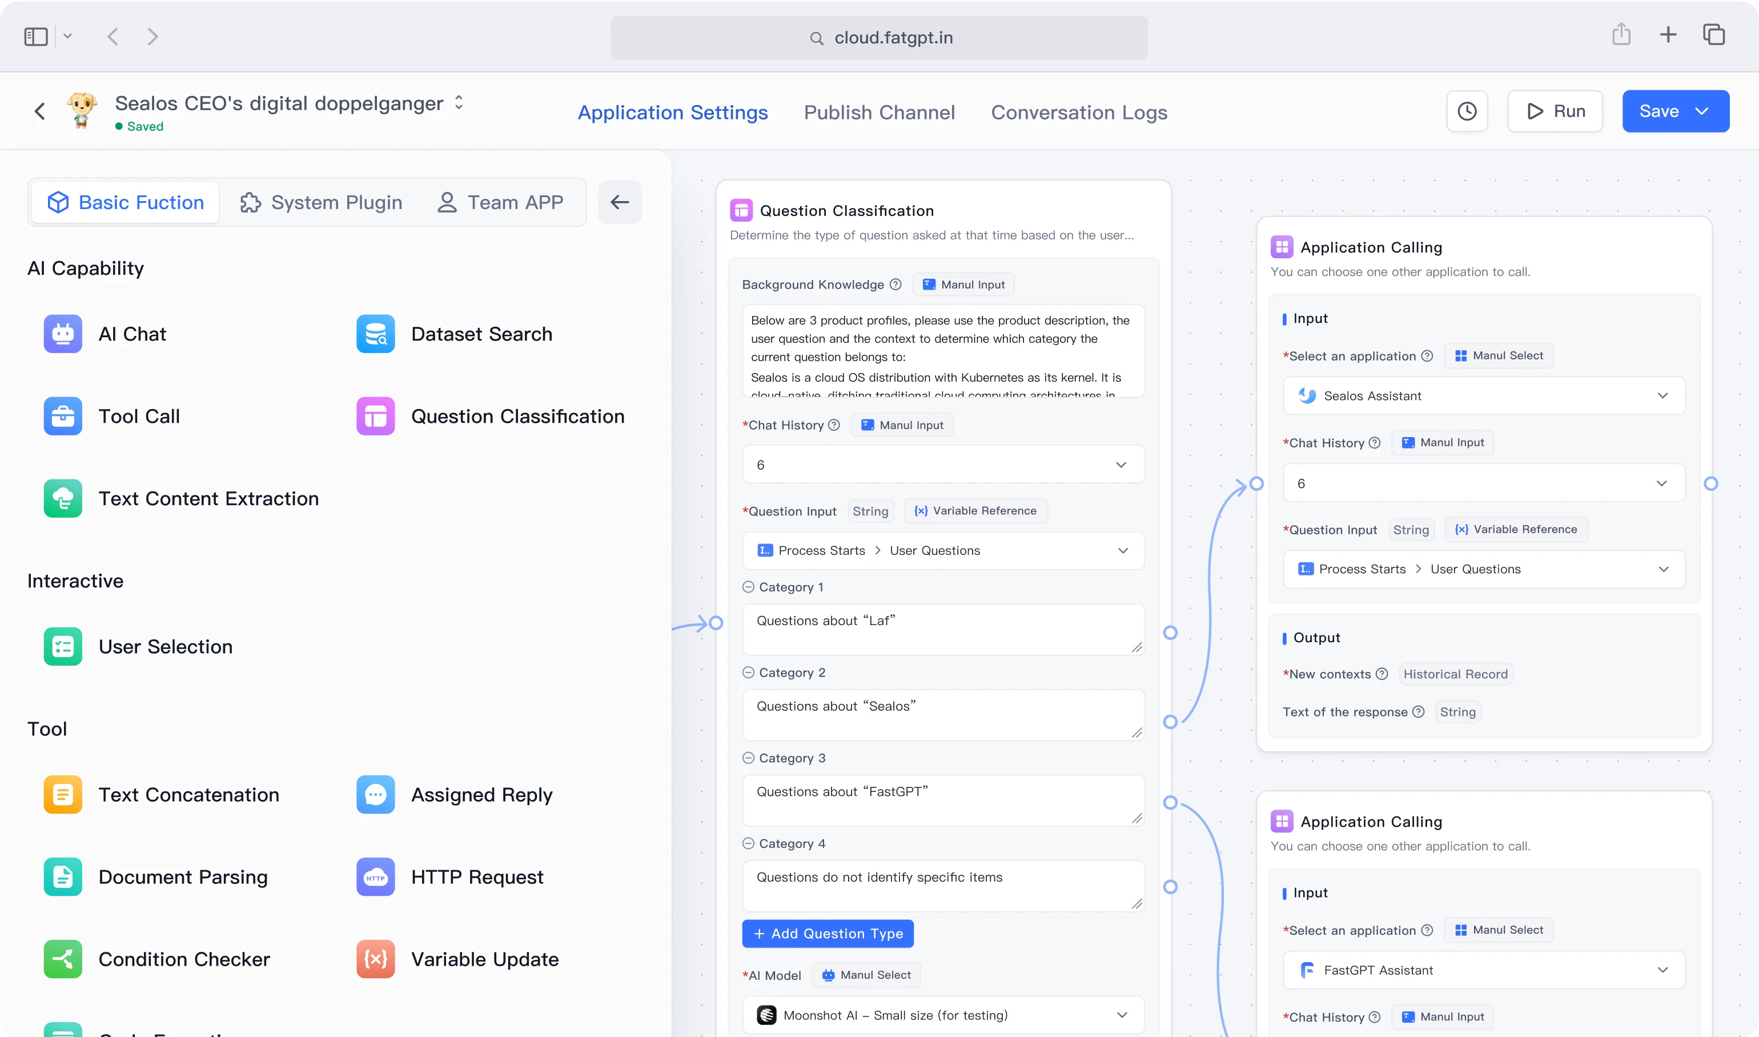Open version history clock icon
The width and height of the screenshot is (1759, 1037).
pos(1467,111)
